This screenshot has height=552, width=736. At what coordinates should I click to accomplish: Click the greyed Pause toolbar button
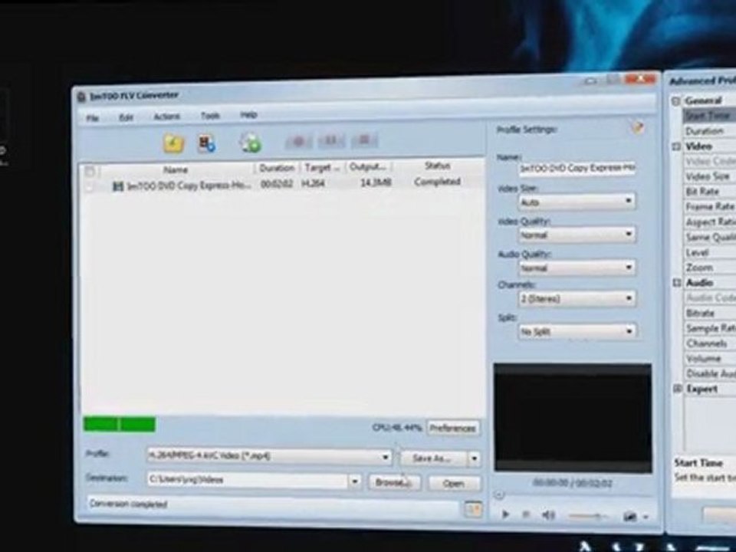click(x=331, y=140)
